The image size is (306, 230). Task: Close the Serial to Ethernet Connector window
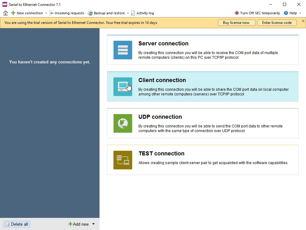click(299, 4)
